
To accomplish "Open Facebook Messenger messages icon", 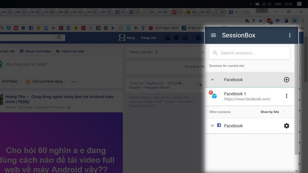I will point(176,38).
